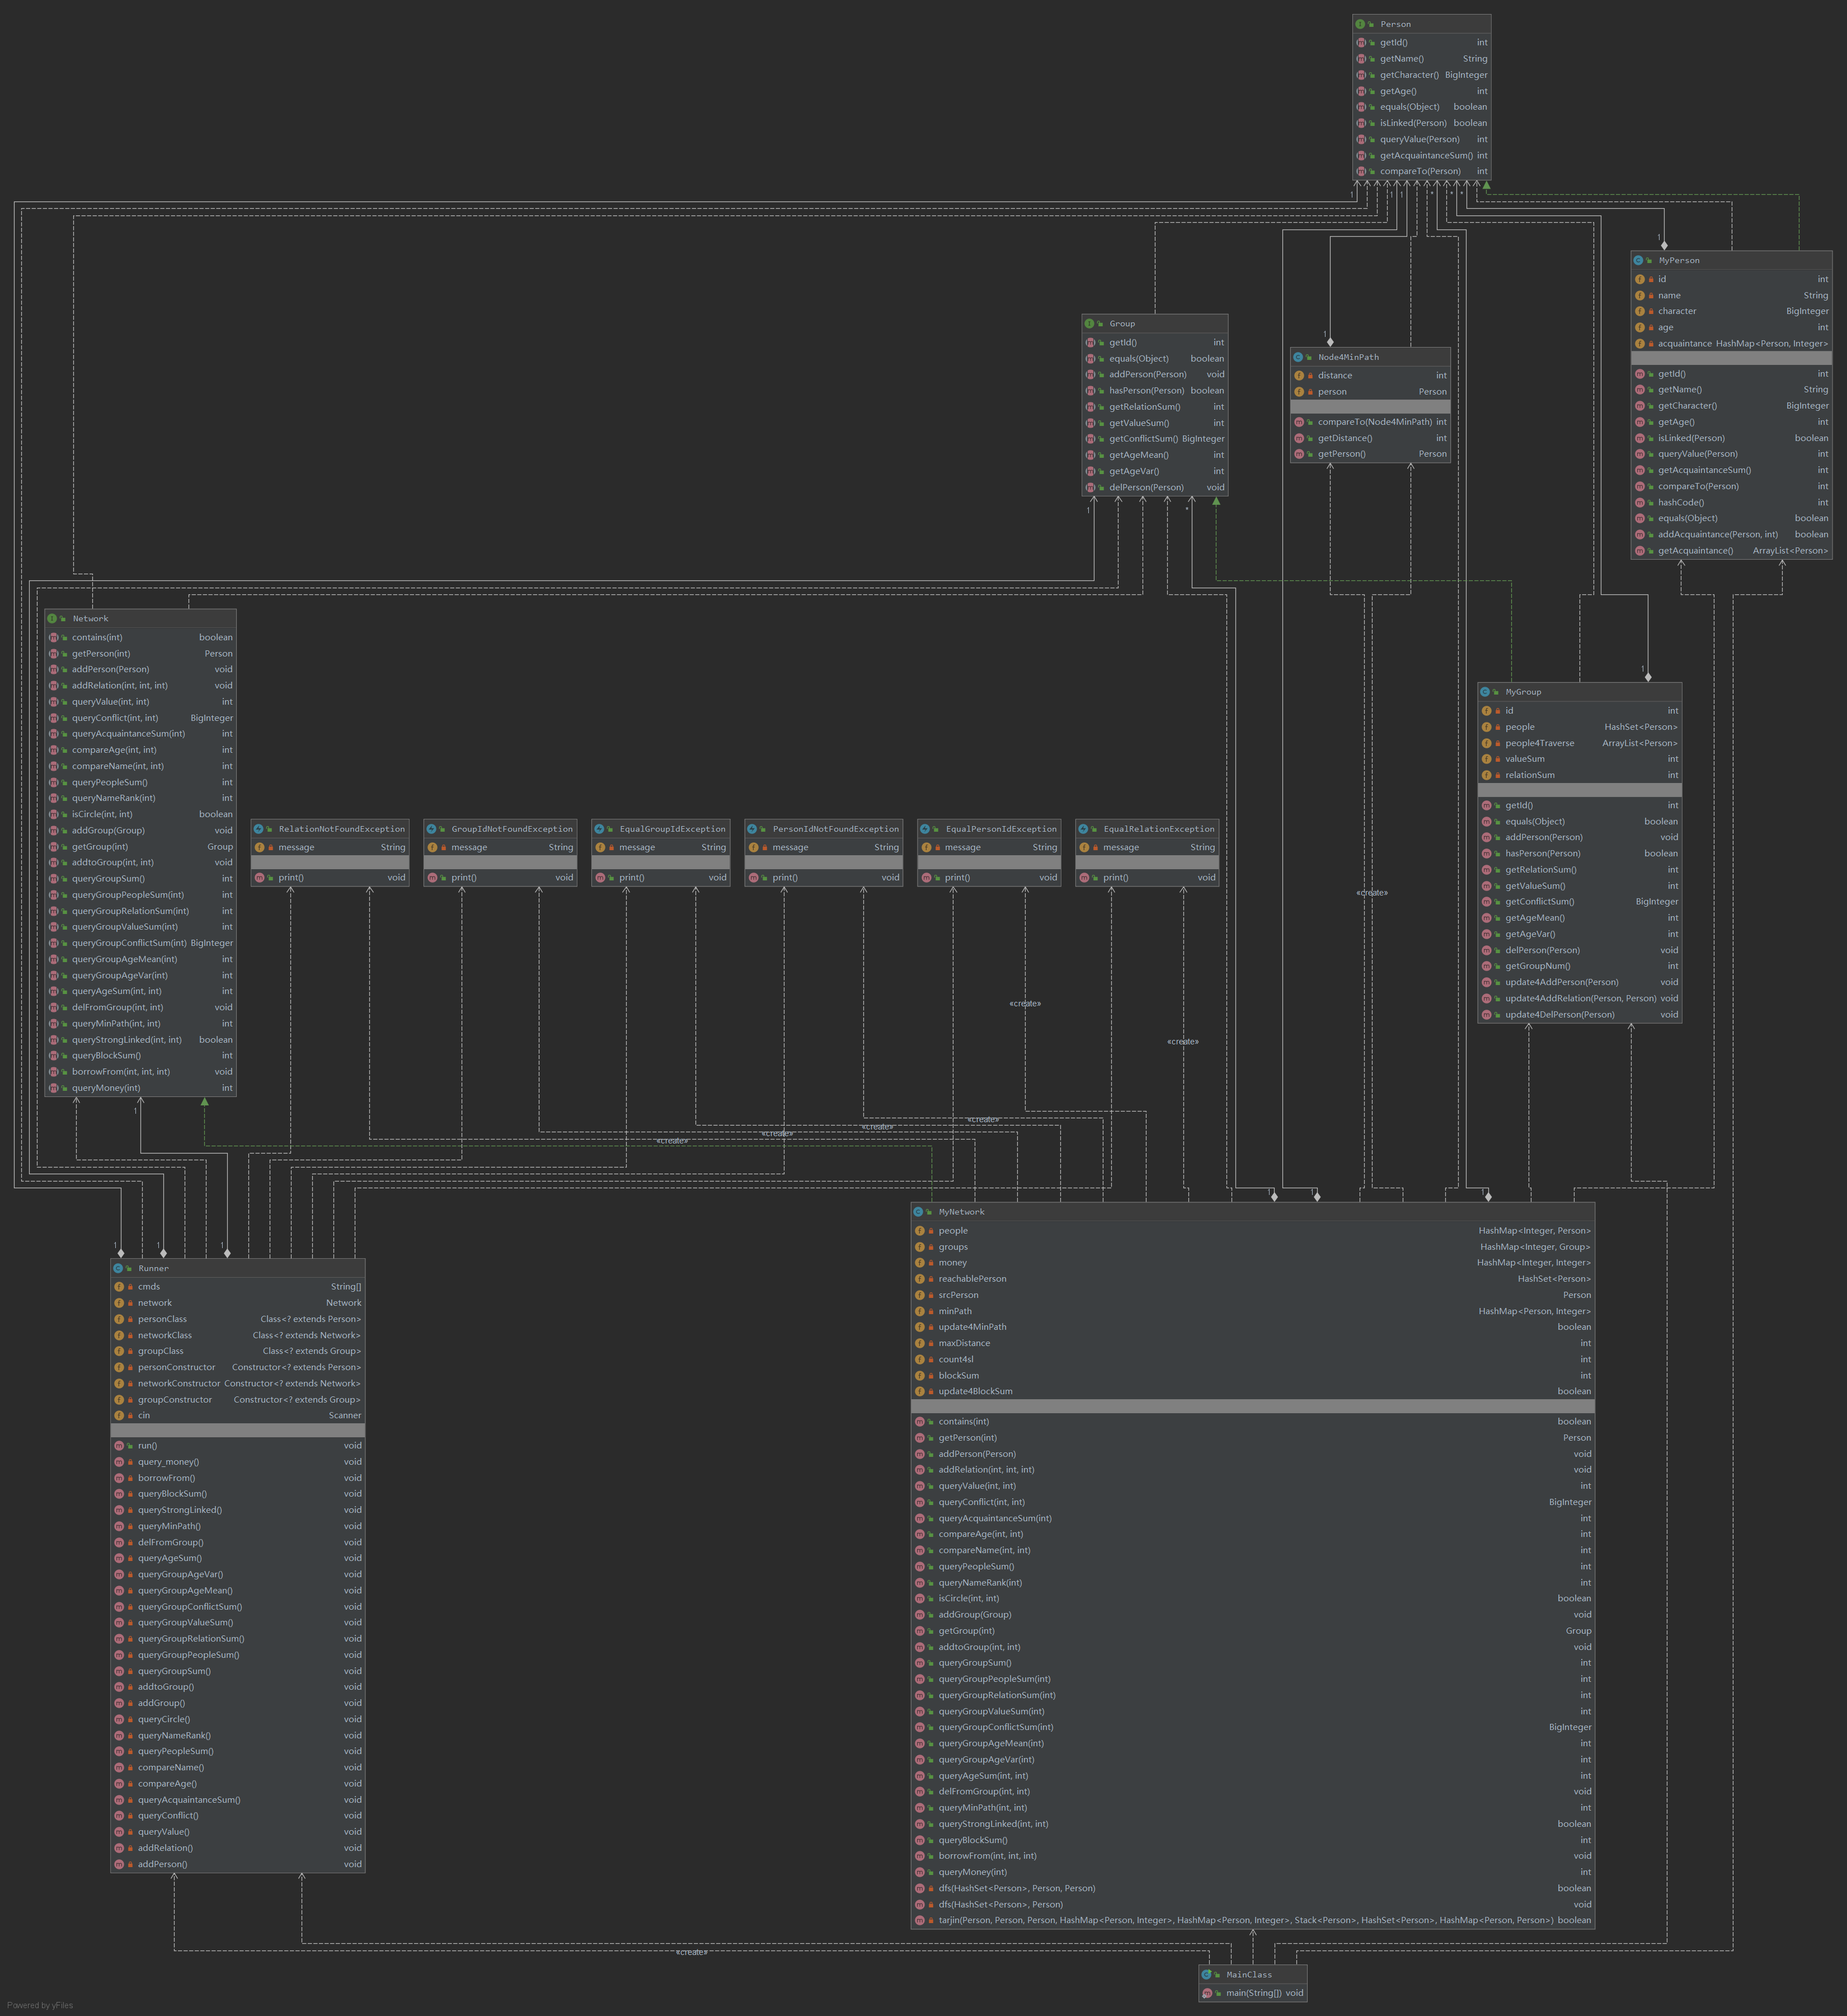Click the Runner class icon
Viewport: 1847px width, 2016px height.
click(118, 1268)
